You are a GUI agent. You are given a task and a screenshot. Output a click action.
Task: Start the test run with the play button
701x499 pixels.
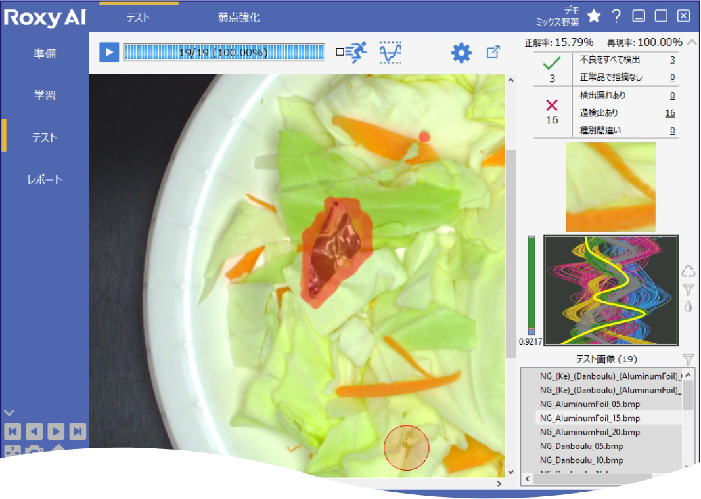109,53
